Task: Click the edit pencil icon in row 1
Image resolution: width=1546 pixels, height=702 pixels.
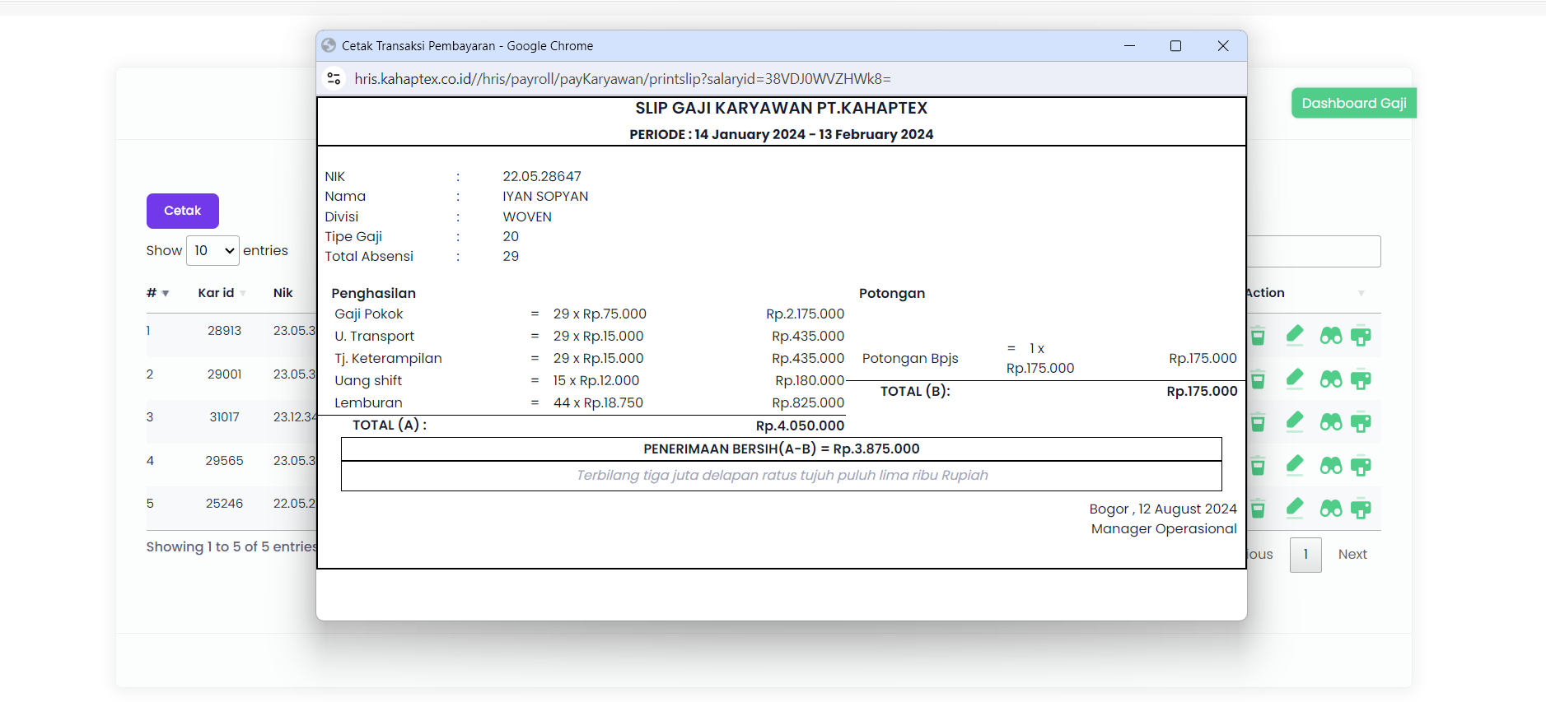Action: (x=1295, y=335)
